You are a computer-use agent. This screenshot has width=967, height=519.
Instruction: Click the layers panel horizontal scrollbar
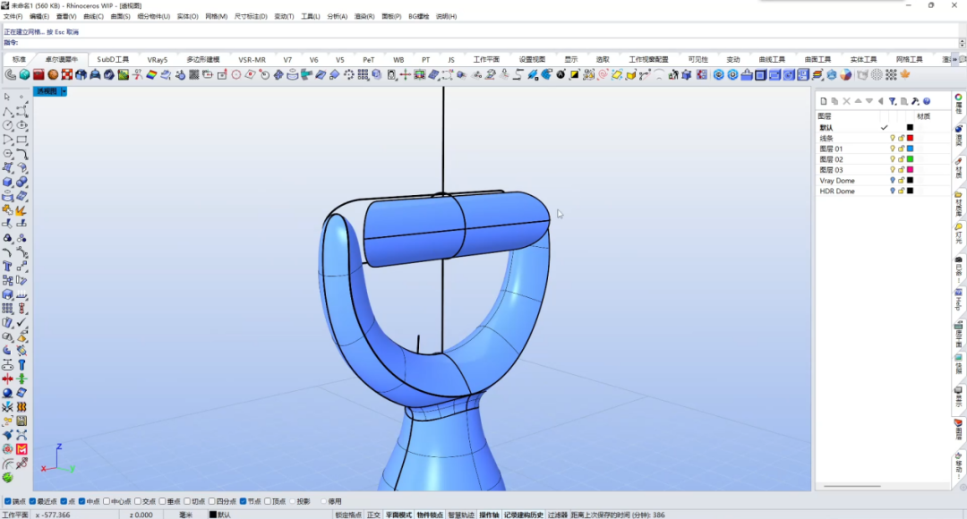852,486
